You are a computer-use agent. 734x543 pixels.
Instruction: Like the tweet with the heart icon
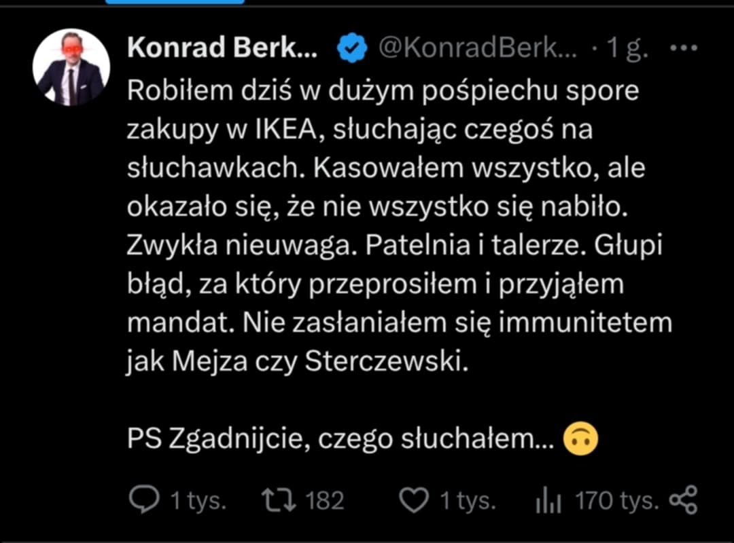(412, 502)
